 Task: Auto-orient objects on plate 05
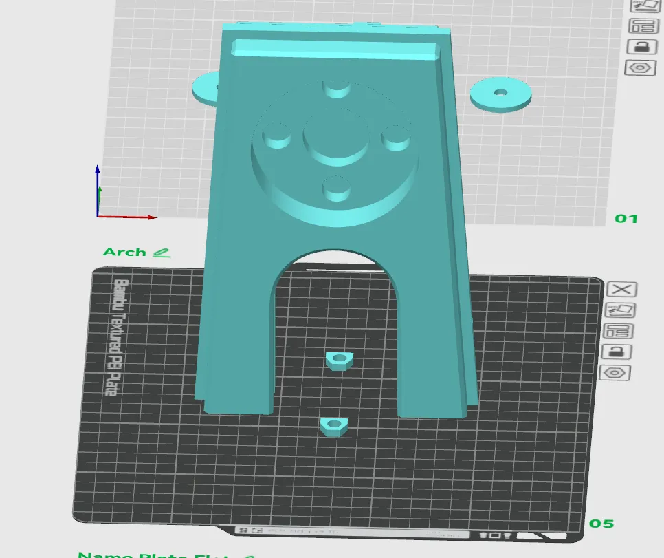click(x=621, y=310)
